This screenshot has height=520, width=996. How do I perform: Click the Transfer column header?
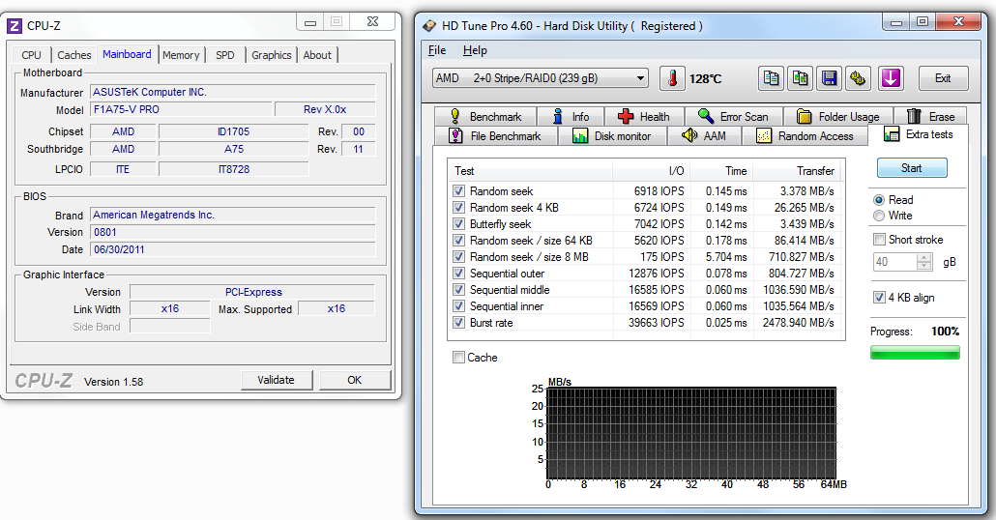coord(797,171)
